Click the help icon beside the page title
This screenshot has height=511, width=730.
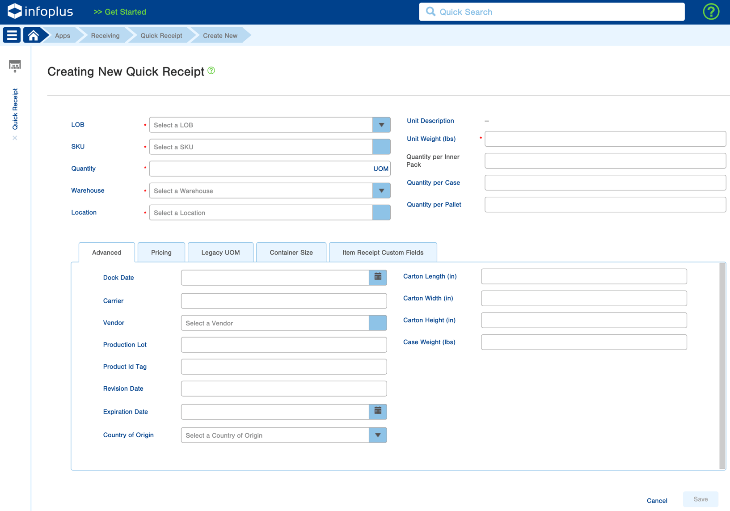[211, 71]
